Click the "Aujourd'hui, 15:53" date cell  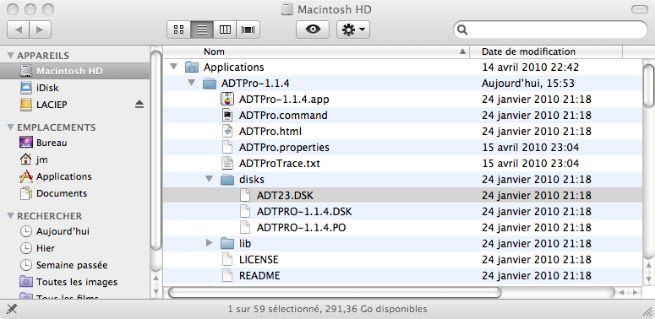pos(527,84)
